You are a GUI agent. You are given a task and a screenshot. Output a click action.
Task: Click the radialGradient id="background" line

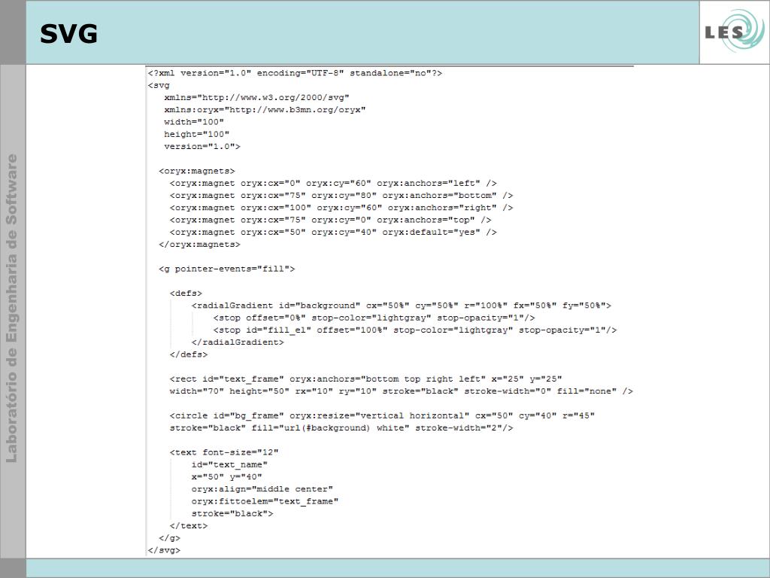(x=402, y=306)
